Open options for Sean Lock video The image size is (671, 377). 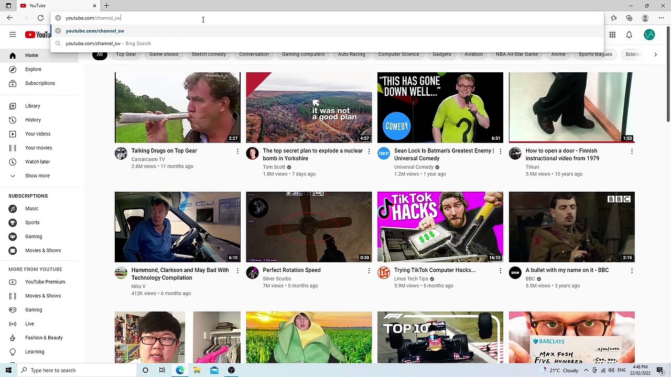click(500, 151)
